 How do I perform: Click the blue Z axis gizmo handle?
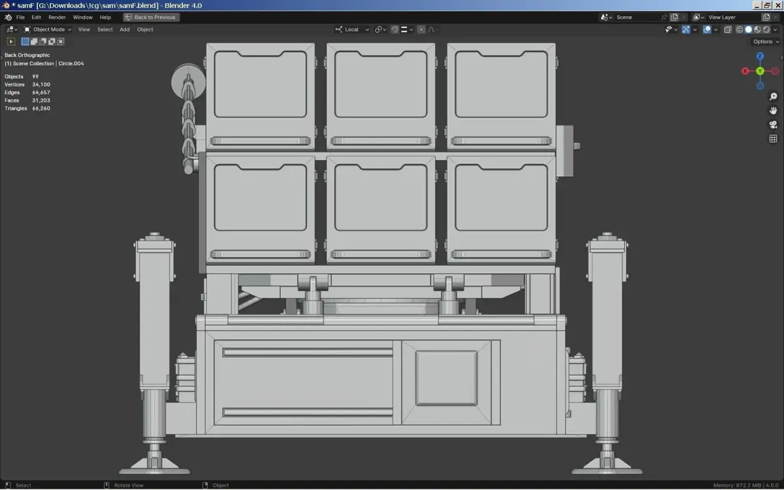pos(760,56)
